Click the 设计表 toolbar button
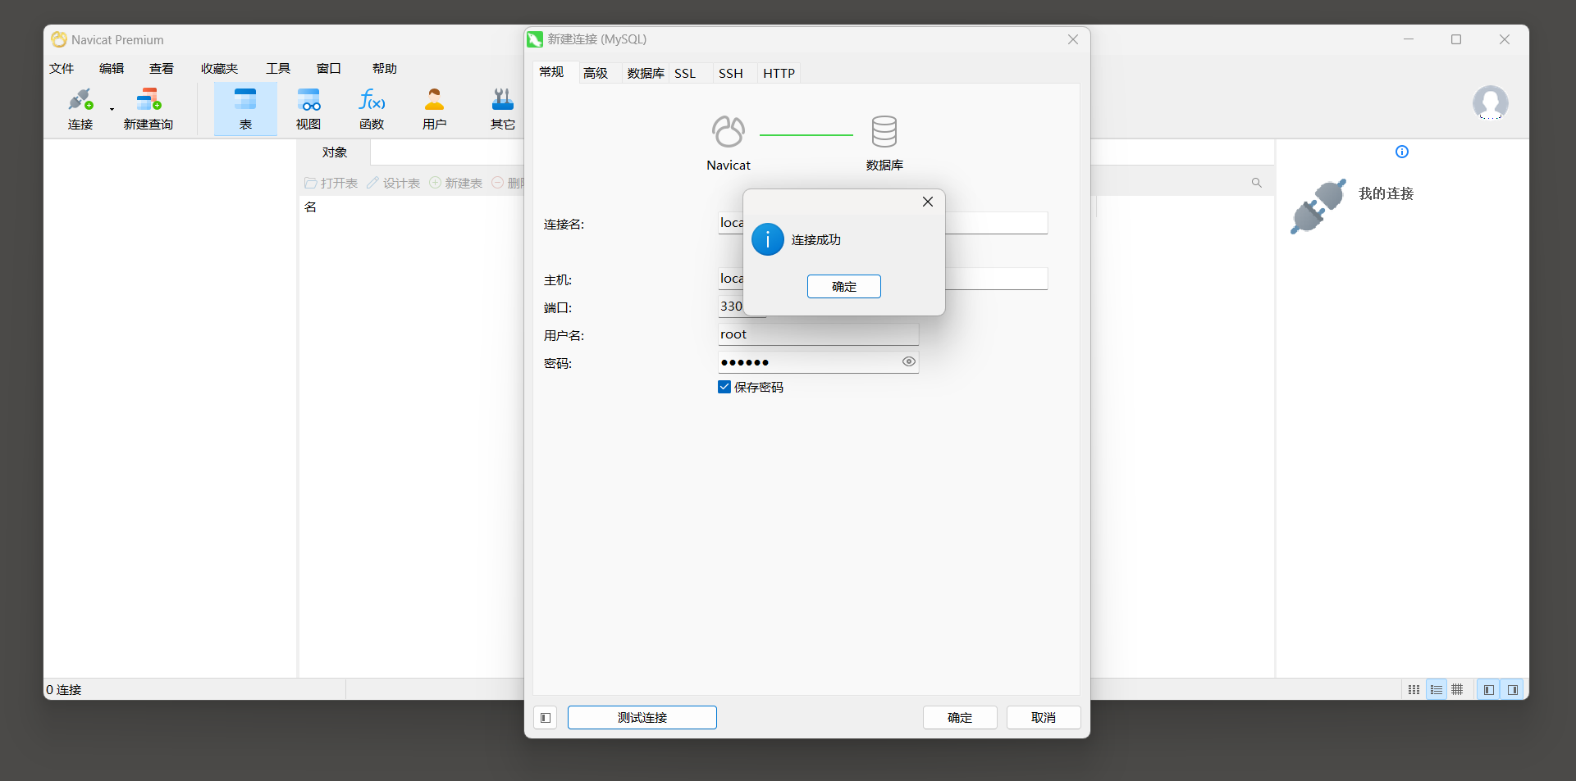 (x=394, y=183)
